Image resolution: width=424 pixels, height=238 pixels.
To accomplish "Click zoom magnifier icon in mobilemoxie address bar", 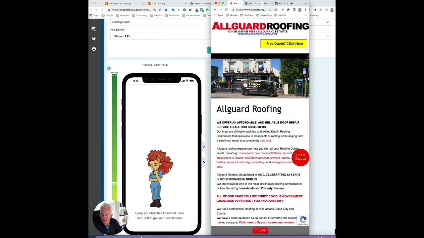I will 154,10.
